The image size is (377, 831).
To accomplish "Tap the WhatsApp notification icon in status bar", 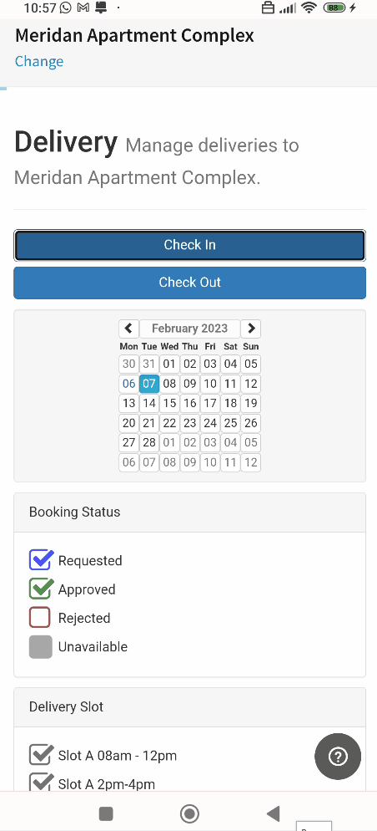I will 66,8.
